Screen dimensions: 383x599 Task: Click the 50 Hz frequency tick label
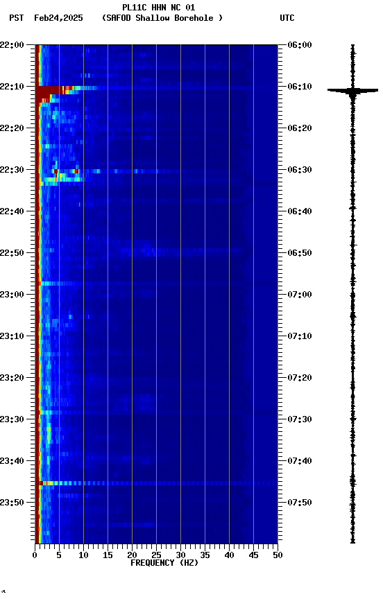(x=278, y=555)
